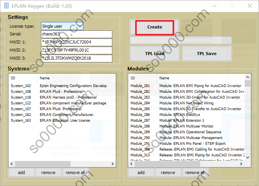This screenshot has width=259, height=186.
Task: Select the Module_282 EMI Collaboration row
Action: [x=186, y=92]
